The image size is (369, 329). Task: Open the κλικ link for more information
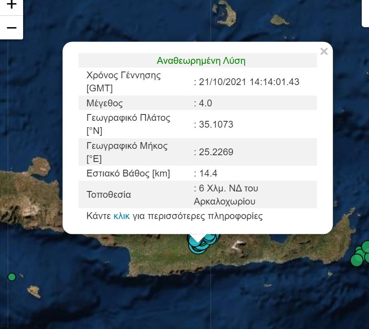pyautogui.click(x=121, y=216)
